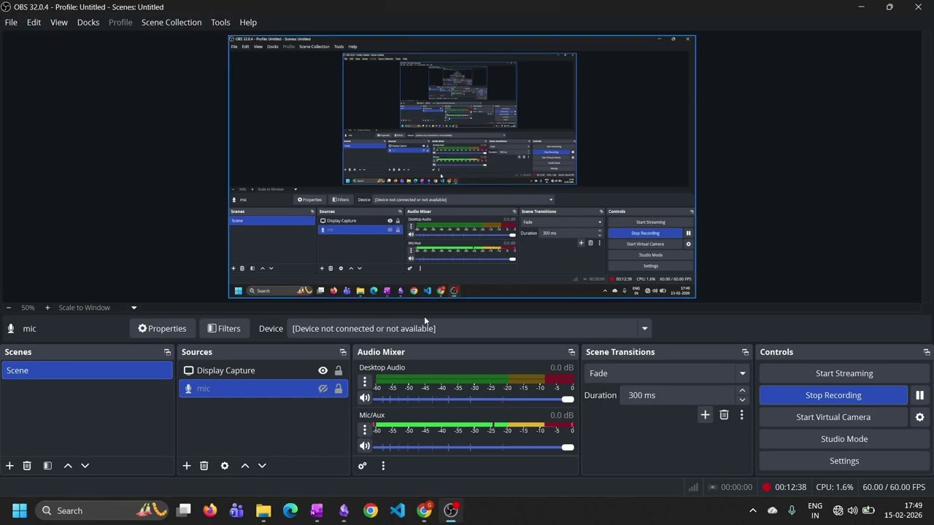Adjust the Desktop Audio volume slider
The width and height of the screenshot is (934, 525).
[x=473, y=399]
